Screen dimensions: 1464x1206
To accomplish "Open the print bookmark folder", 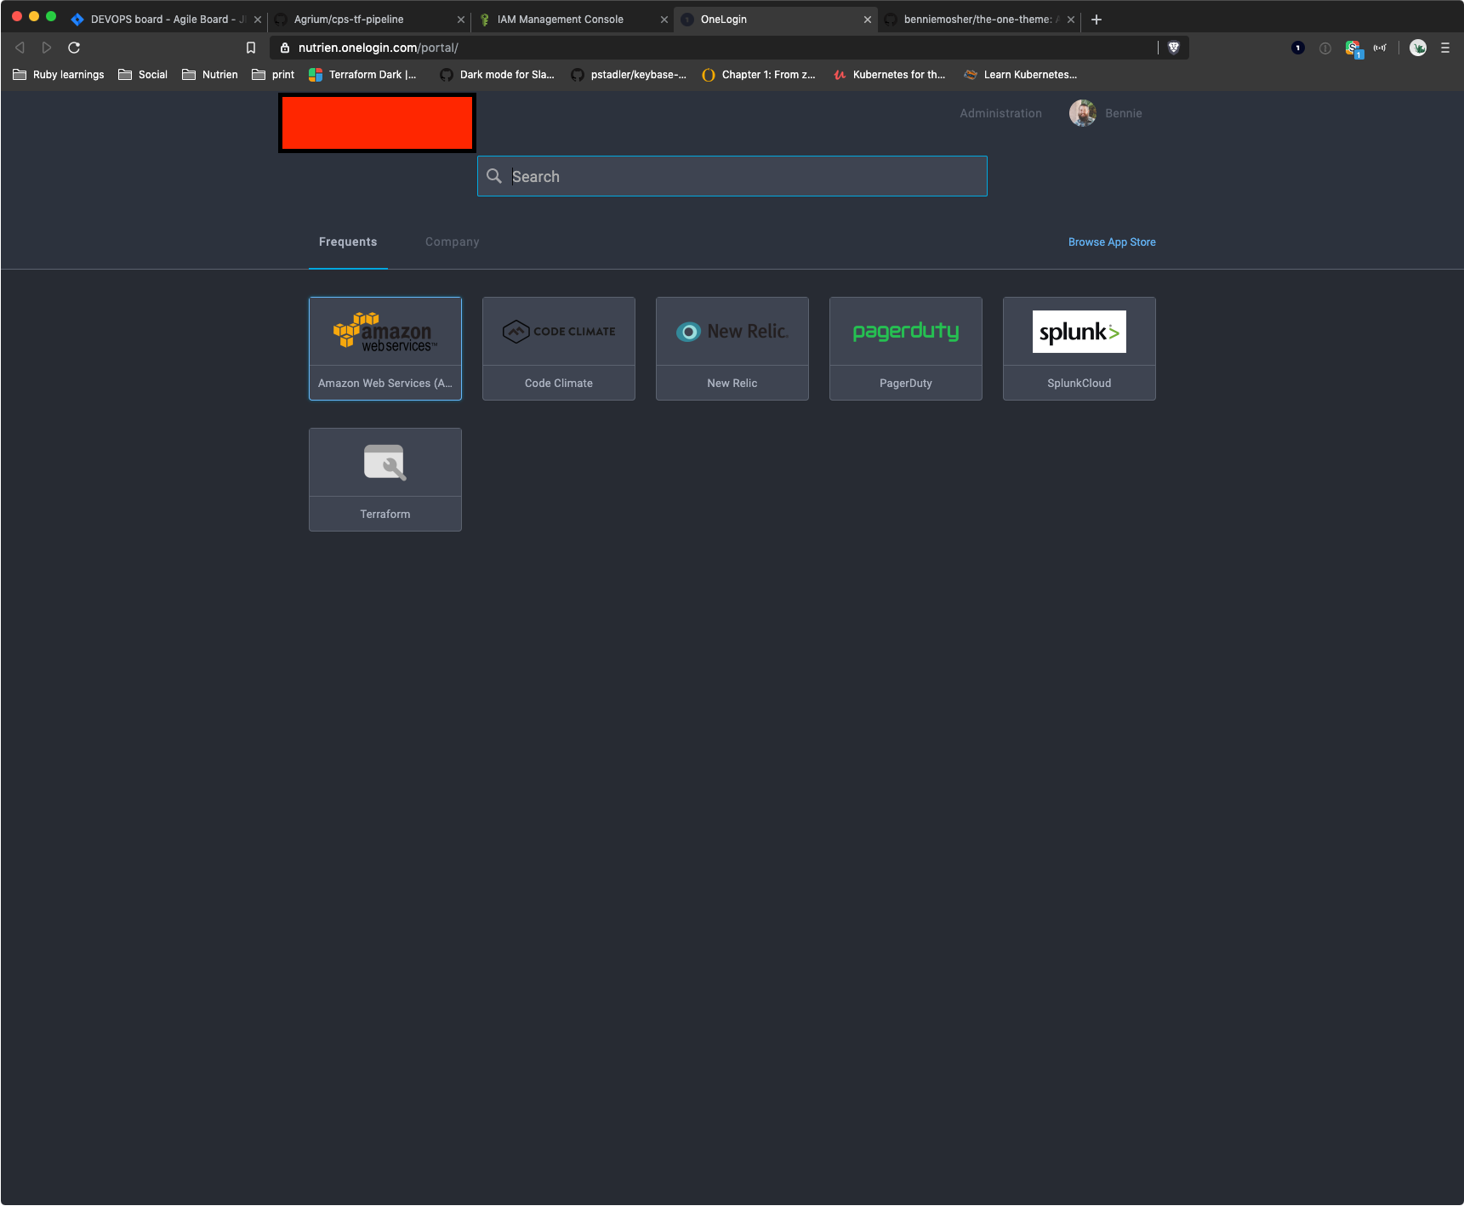I will [273, 75].
